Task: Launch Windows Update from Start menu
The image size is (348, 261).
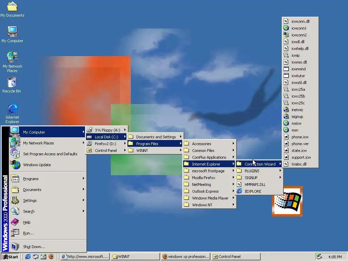Action: point(47,165)
